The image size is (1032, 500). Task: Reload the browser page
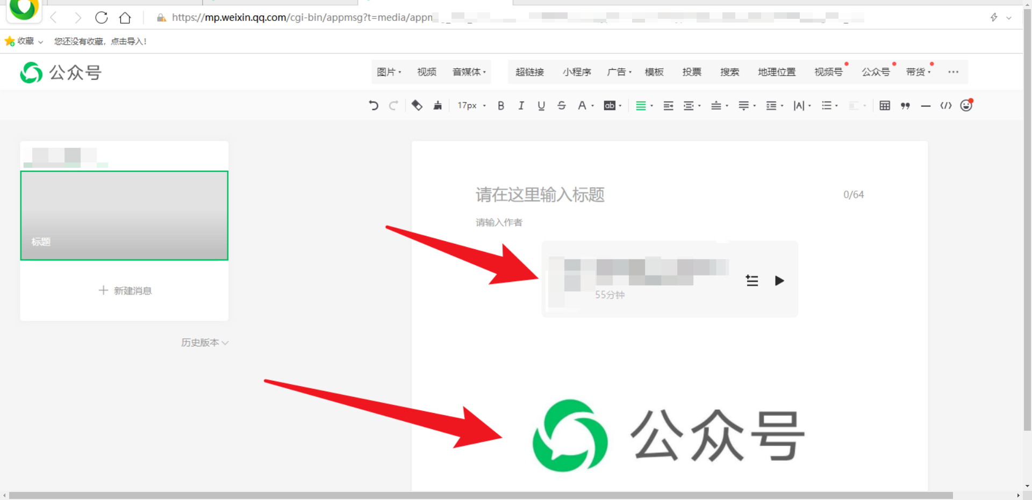101,18
